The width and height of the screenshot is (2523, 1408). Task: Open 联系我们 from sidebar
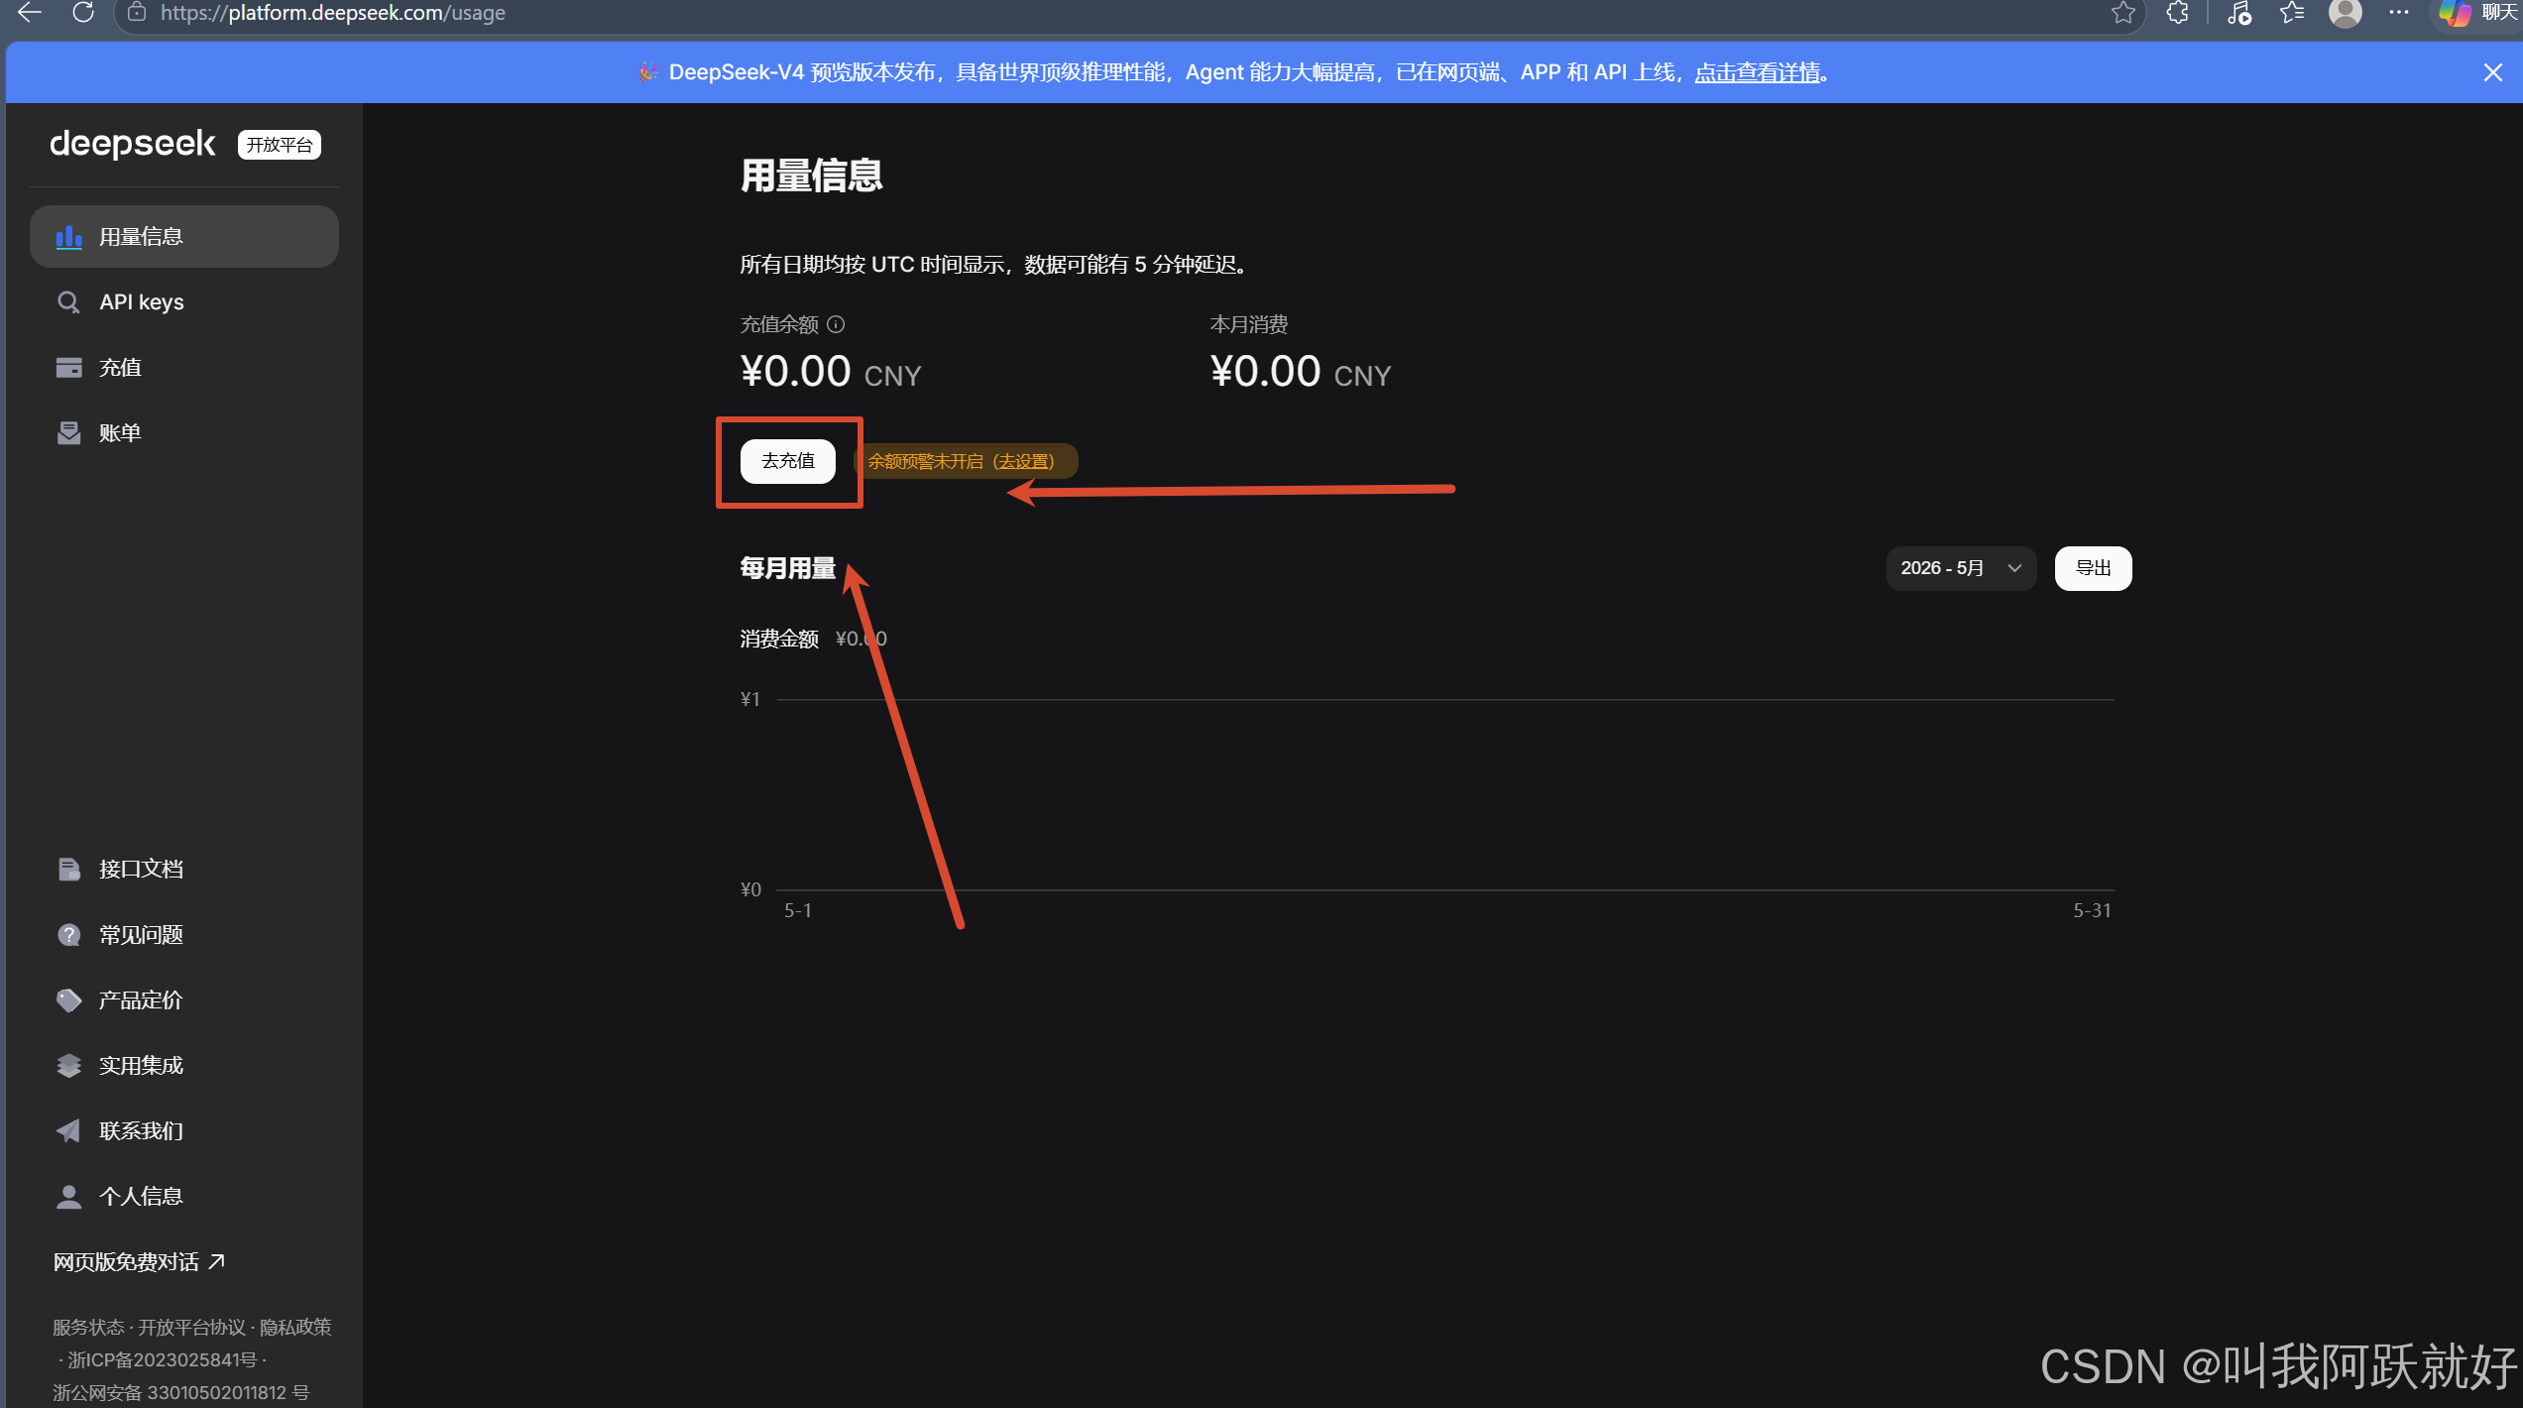coord(184,1131)
